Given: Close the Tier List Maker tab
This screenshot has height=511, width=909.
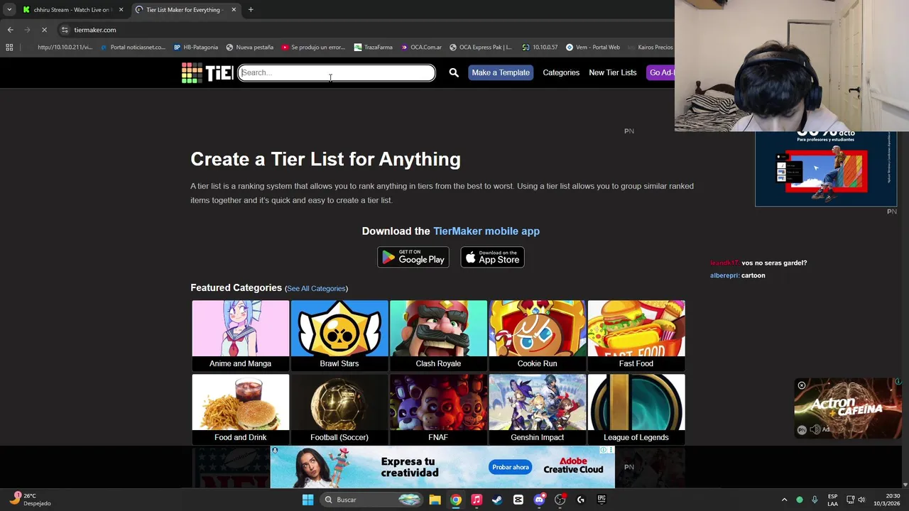Looking at the screenshot, I should click(234, 10).
